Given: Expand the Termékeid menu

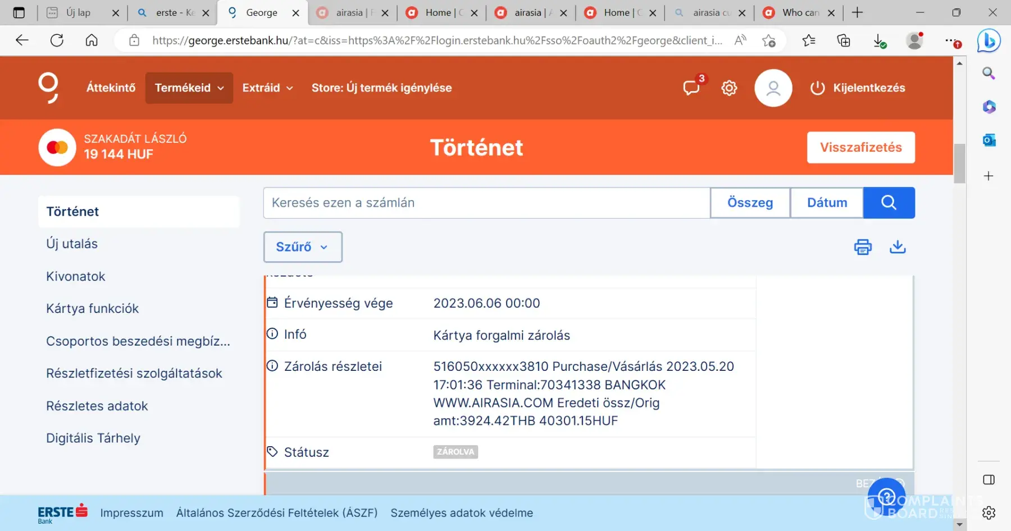Looking at the screenshot, I should pyautogui.click(x=189, y=88).
